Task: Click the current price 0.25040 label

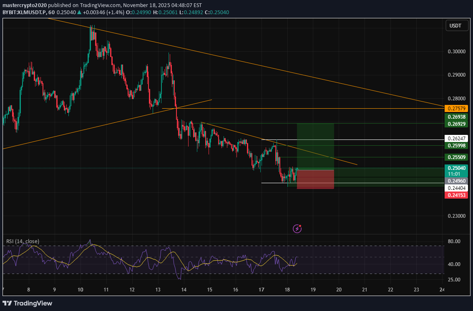Action: (x=457, y=167)
